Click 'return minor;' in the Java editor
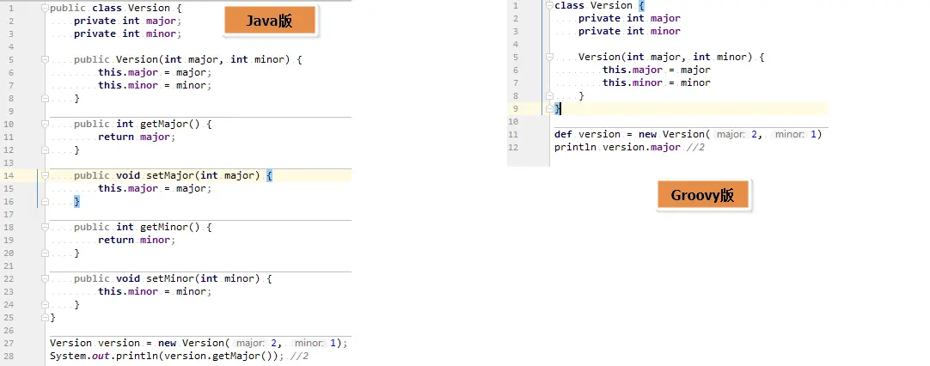This screenshot has height=366, width=930. 137,241
